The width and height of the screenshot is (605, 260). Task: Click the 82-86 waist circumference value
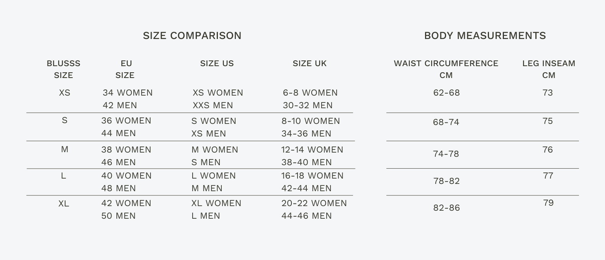446,208
